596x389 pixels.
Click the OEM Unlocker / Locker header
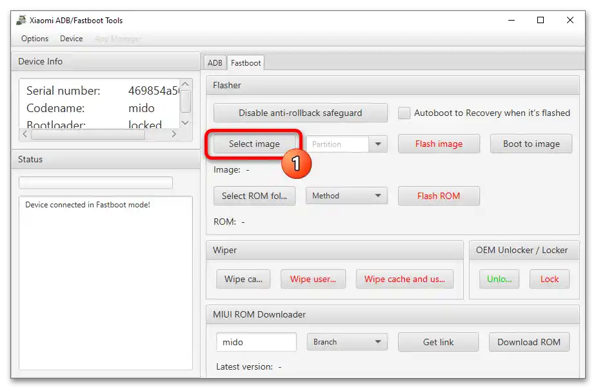click(x=524, y=250)
